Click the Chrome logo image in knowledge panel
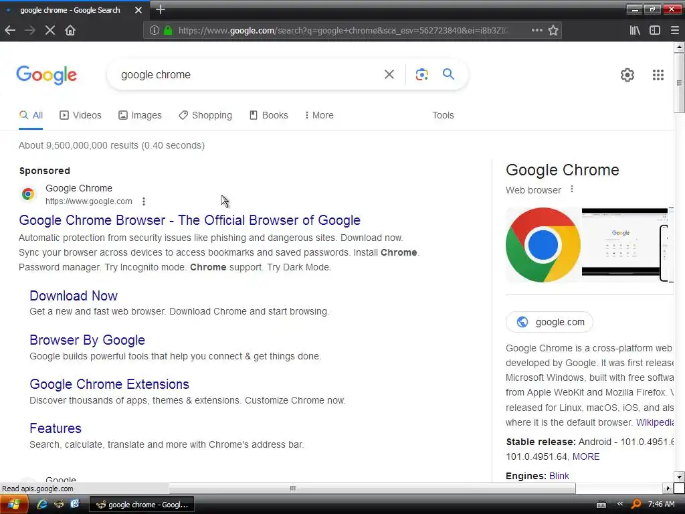685x514 pixels. 543,245
